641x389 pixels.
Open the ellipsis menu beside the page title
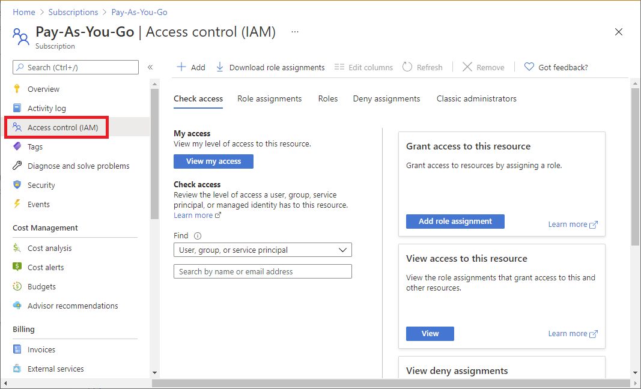[x=294, y=32]
